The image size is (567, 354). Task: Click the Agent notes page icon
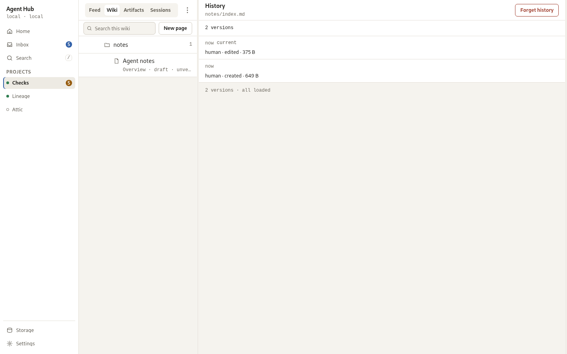pyautogui.click(x=117, y=61)
